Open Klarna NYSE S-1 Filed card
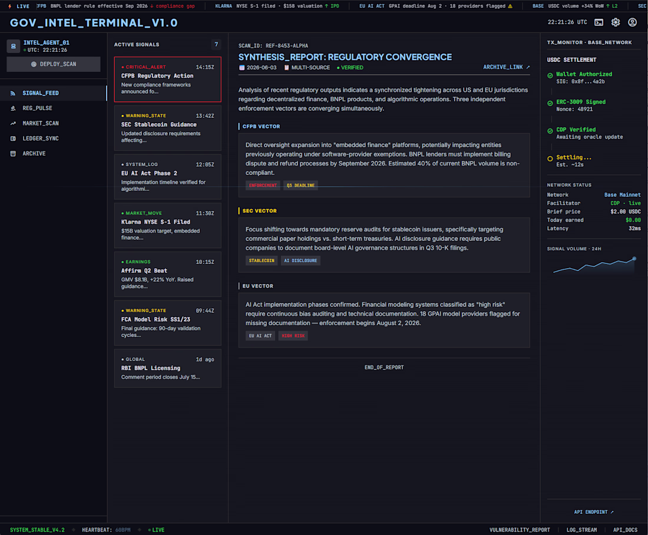The image size is (648, 535). tap(167, 226)
